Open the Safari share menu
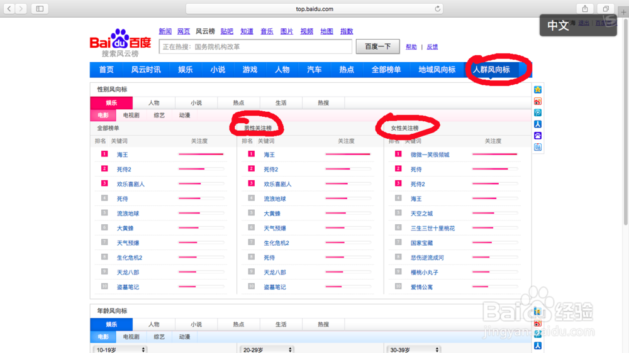The height and width of the screenshot is (353, 629). click(x=585, y=8)
